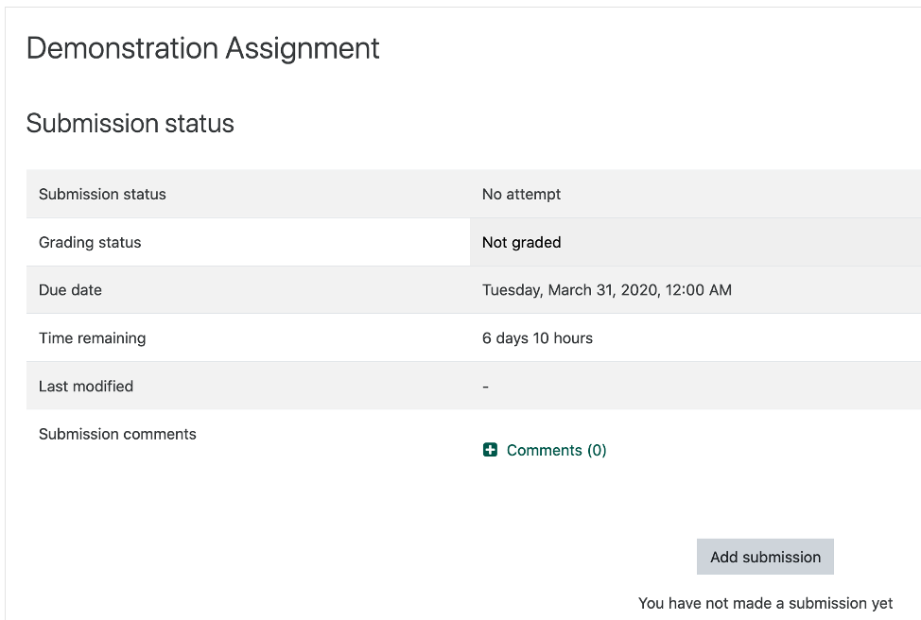Click the Add submission button
921x620 pixels.
click(764, 557)
